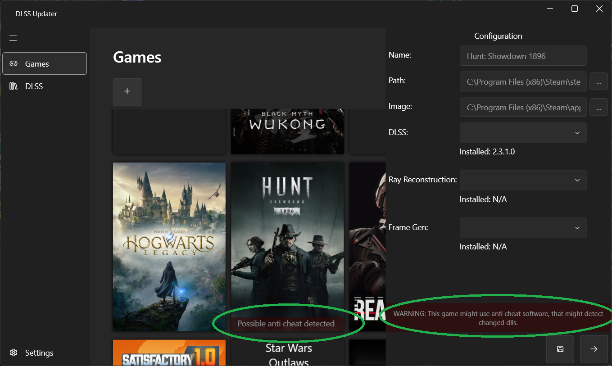Click the anti cheat WARNING message
Viewport: 612px width, 366px height.
click(498, 318)
